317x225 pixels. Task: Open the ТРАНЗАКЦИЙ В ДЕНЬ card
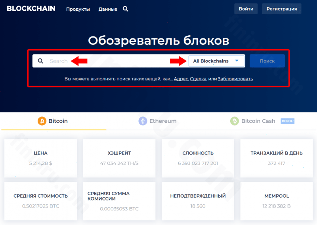coord(277,158)
